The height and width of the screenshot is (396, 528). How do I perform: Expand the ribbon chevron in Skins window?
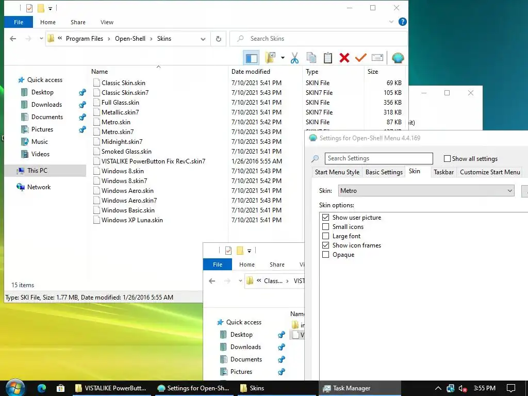391,22
